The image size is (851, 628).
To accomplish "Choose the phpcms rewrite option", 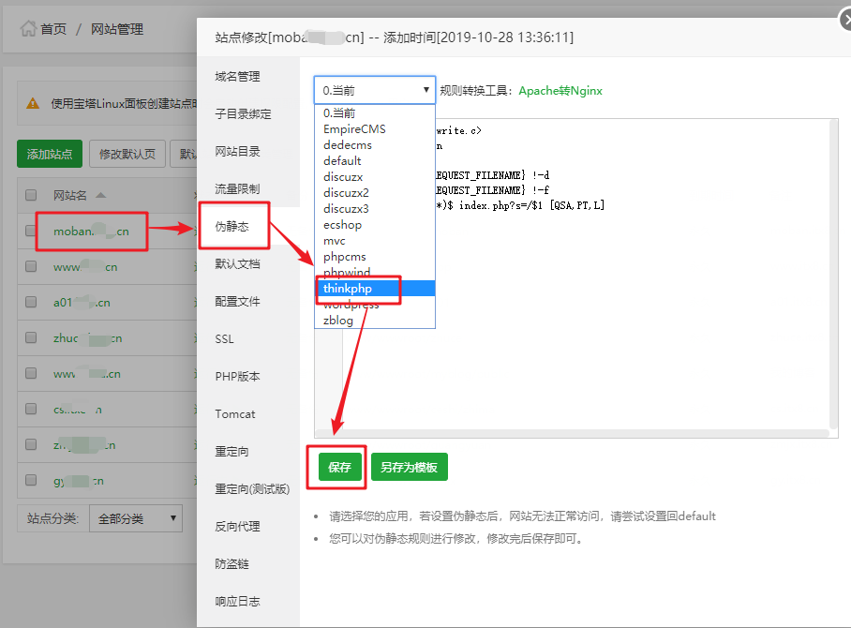I will 375,256.
